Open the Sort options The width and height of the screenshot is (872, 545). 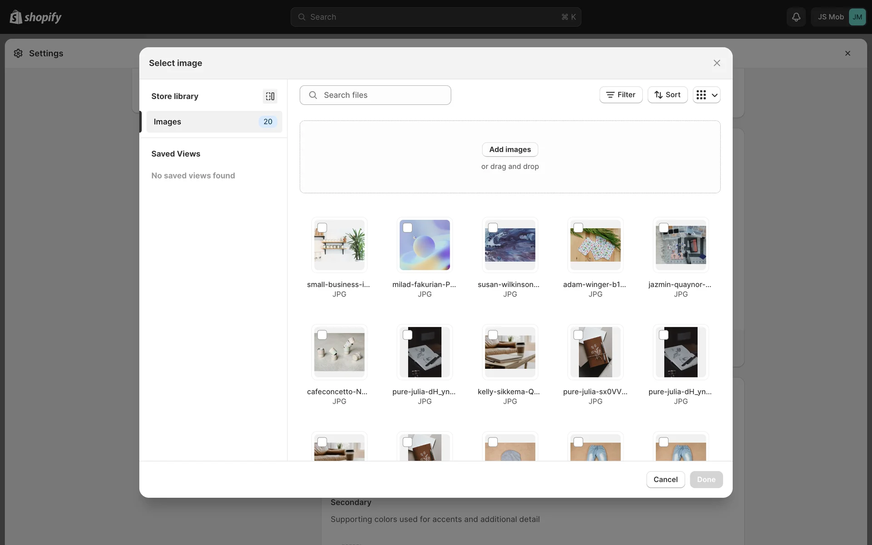[x=667, y=95]
